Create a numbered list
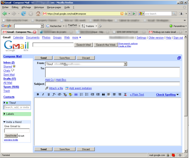This screenshot has height=158, width=189. point(81,94)
